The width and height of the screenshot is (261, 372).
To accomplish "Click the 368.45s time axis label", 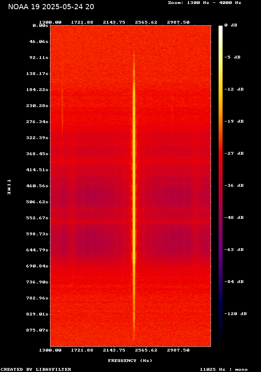I will [x=37, y=154].
